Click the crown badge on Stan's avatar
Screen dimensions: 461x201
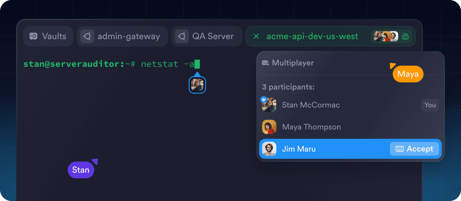click(x=264, y=100)
